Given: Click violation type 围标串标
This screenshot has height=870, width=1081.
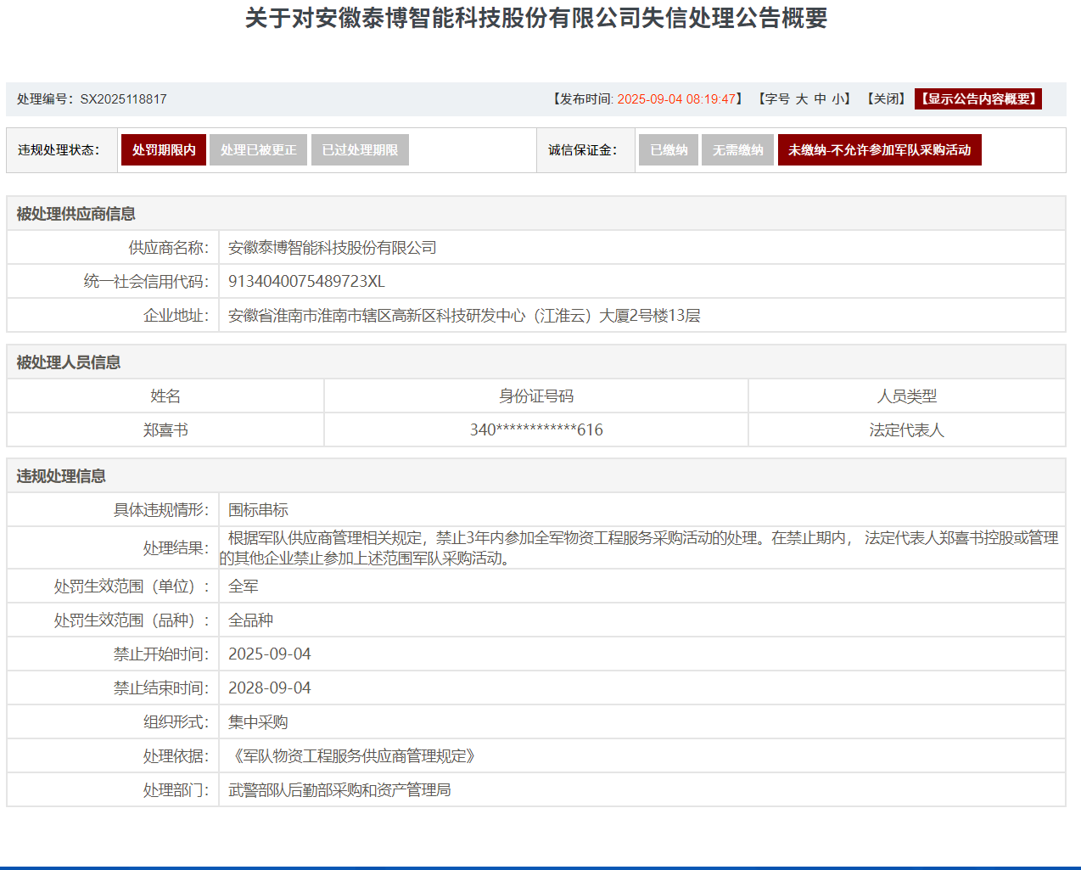Looking at the screenshot, I should point(258,510).
